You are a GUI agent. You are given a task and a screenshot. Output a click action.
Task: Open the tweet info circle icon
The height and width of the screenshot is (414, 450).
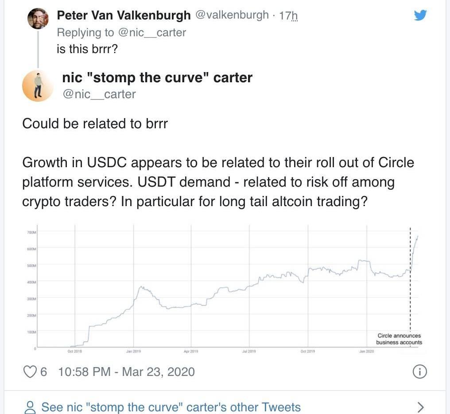419,372
